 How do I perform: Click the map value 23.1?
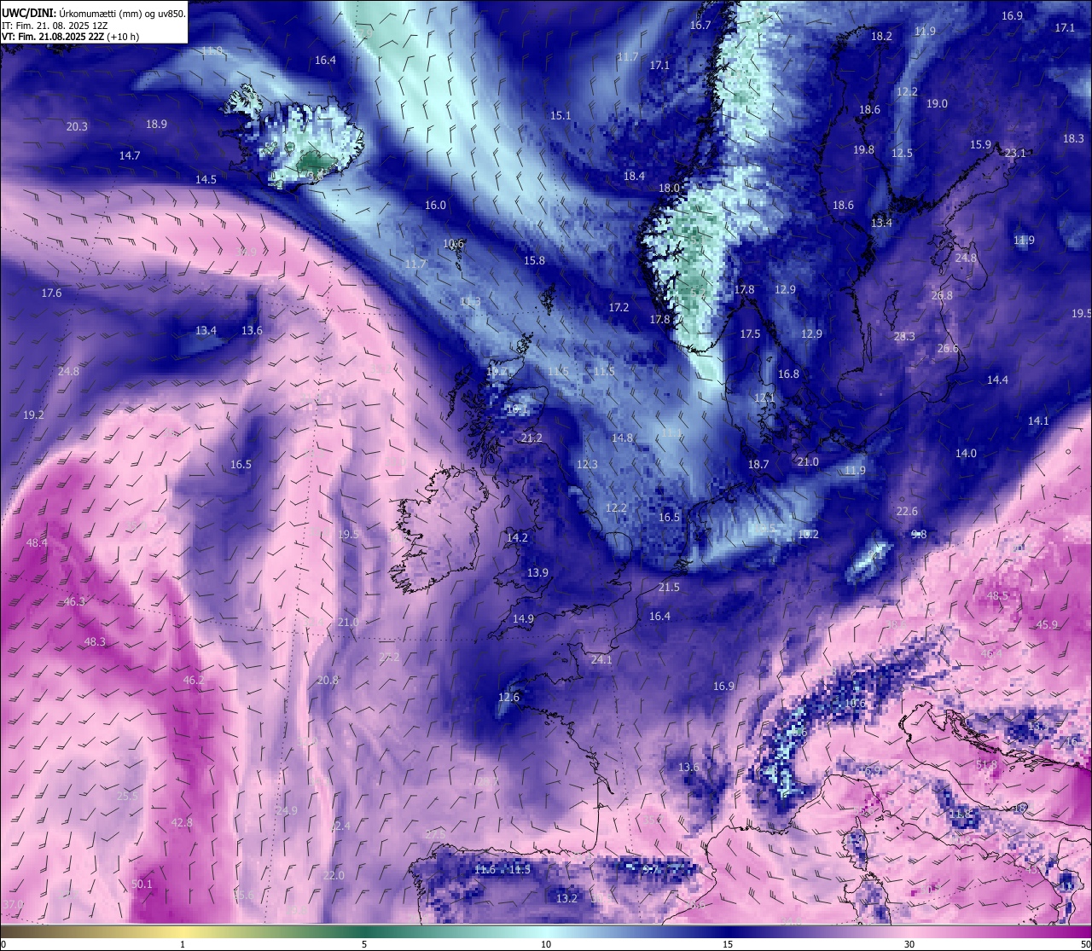1015,153
